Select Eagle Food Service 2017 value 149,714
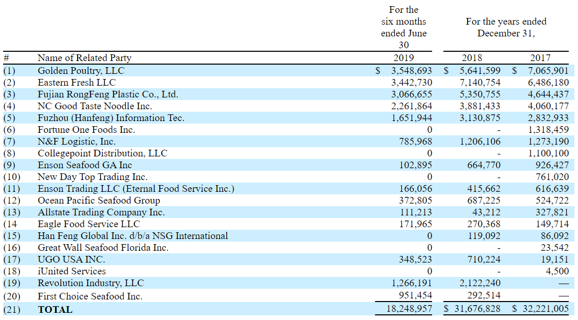Screen dimensions: 578x320 pyautogui.click(x=552, y=224)
